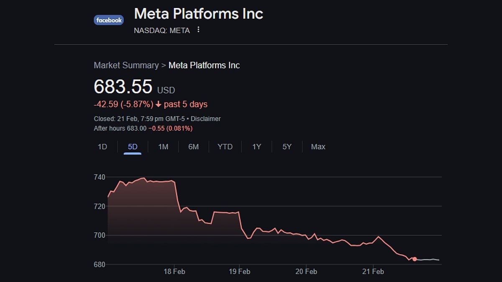This screenshot has width=502, height=282.
Task: Click the red down arrow price indicator
Action: [158, 104]
